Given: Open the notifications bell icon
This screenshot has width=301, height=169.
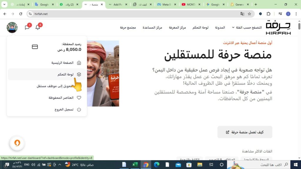Looking at the screenshot, I should [x=38, y=27].
